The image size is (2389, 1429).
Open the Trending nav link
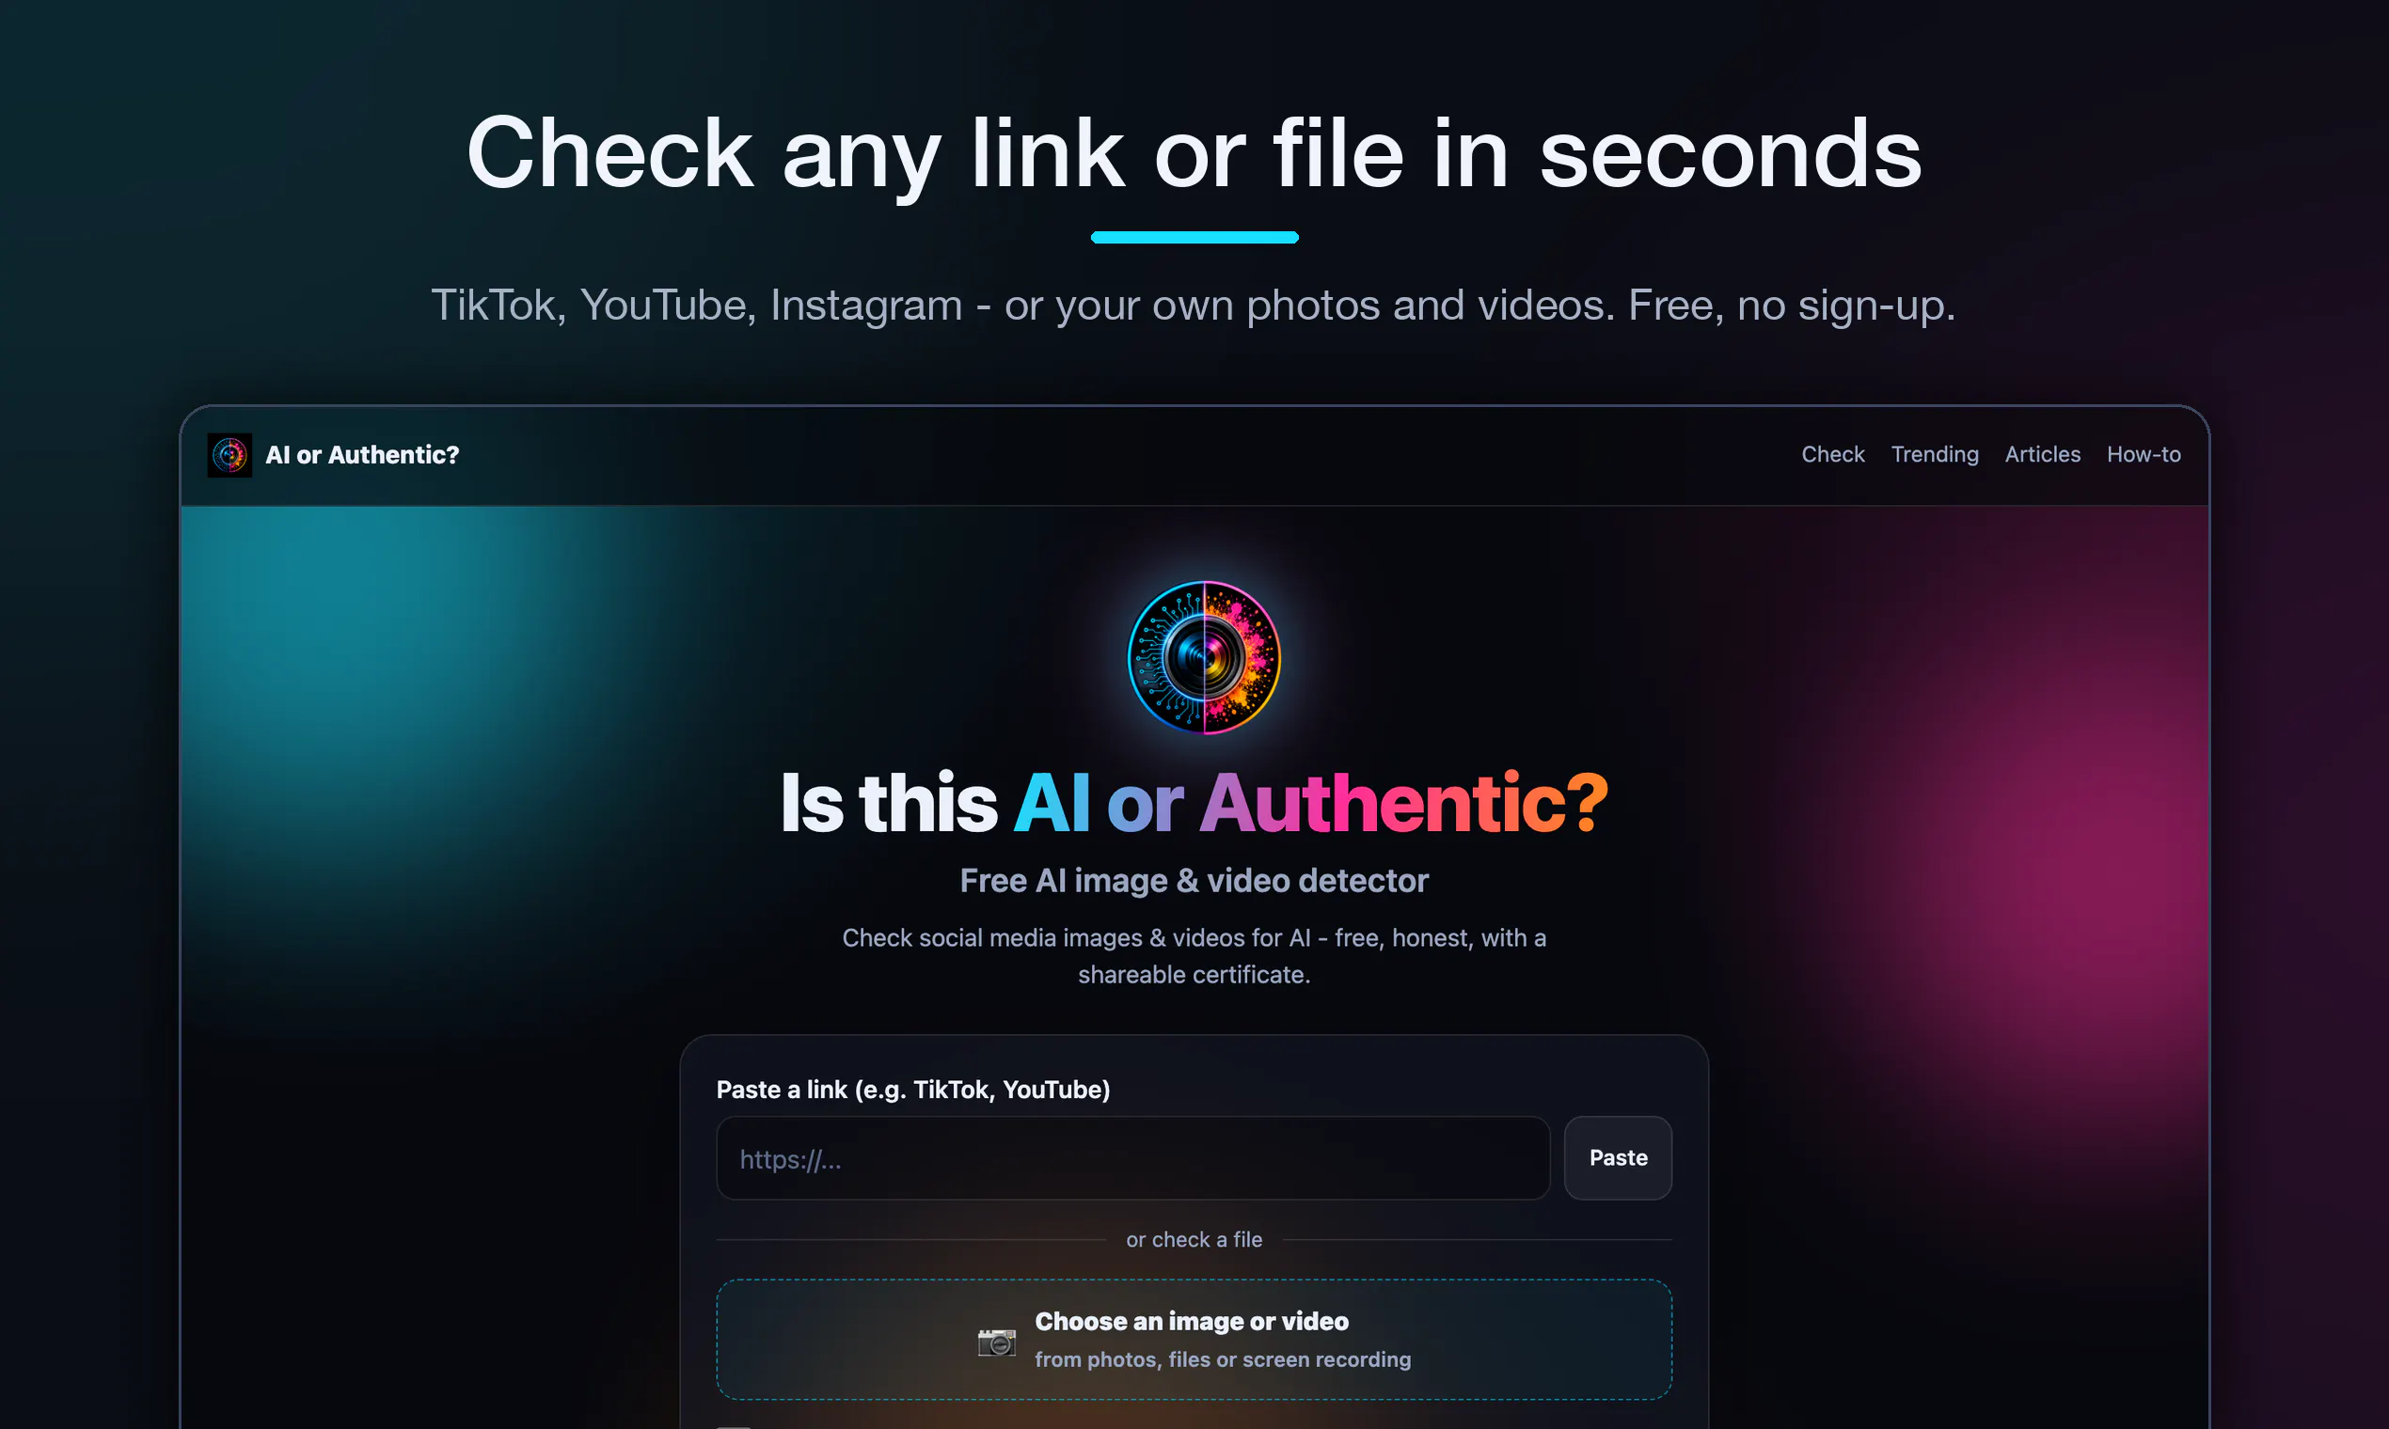1935,454
